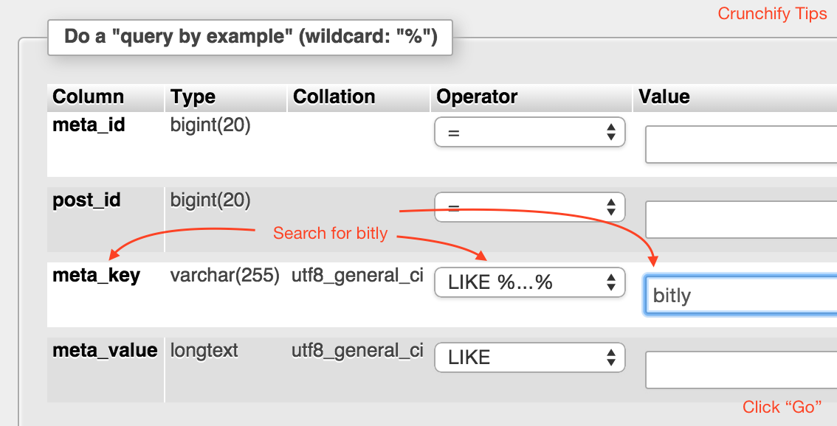Click the Column table header
837x426 pixels.
[89, 97]
